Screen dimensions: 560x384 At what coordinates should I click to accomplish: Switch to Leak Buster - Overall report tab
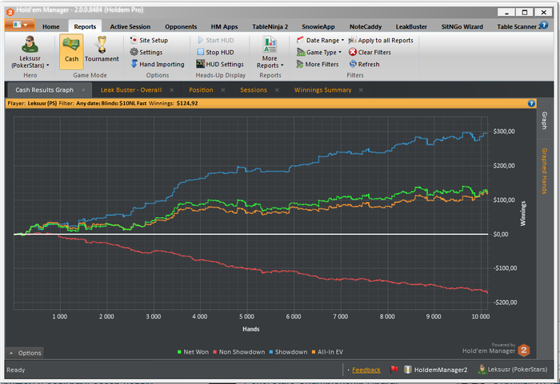tap(131, 90)
